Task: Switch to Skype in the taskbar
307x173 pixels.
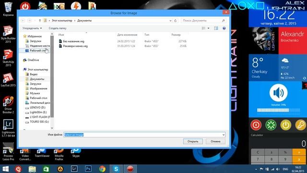Action: [x=116, y=169]
